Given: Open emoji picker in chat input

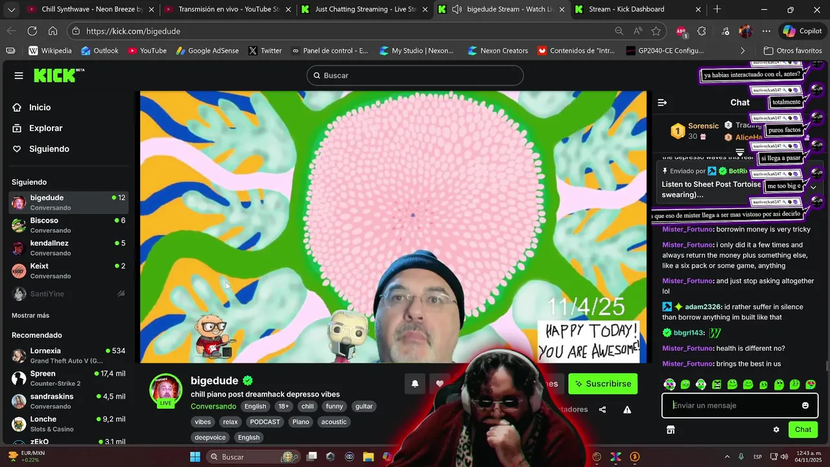Looking at the screenshot, I should (x=805, y=405).
